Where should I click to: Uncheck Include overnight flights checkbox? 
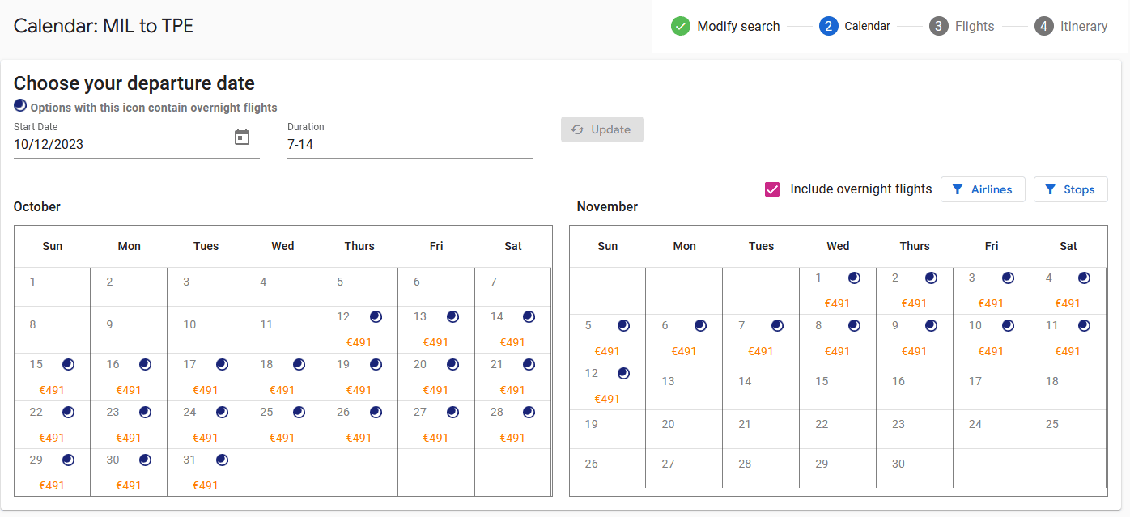click(x=772, y=189)
